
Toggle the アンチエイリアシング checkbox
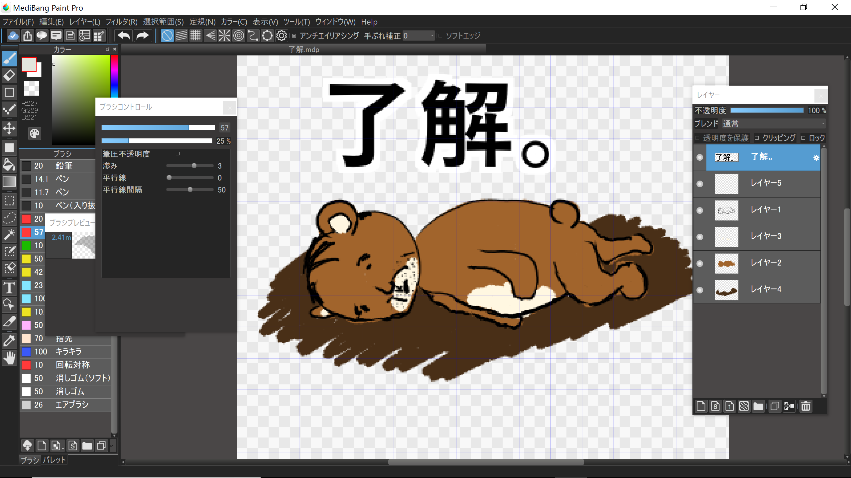point(294,36)
